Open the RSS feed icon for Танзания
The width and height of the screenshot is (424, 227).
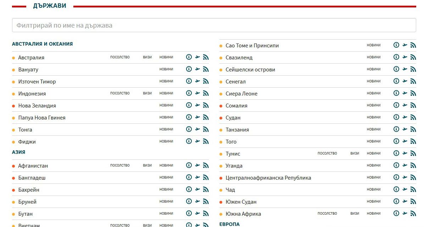413,129
